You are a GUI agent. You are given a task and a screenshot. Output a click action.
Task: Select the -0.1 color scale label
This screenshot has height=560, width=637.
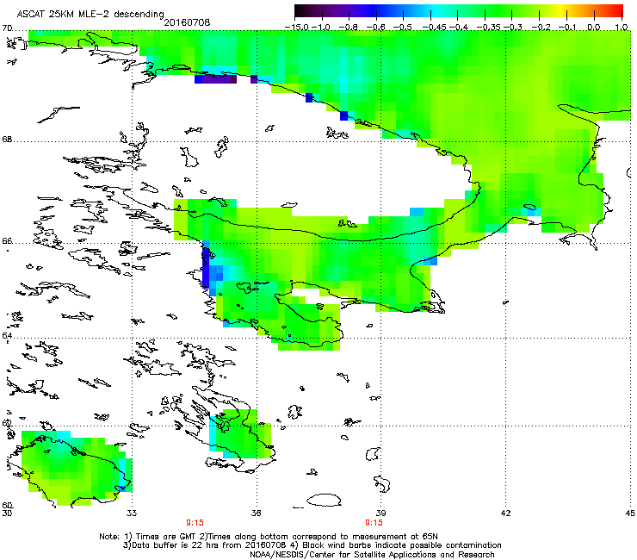click(x=567, y=28)
